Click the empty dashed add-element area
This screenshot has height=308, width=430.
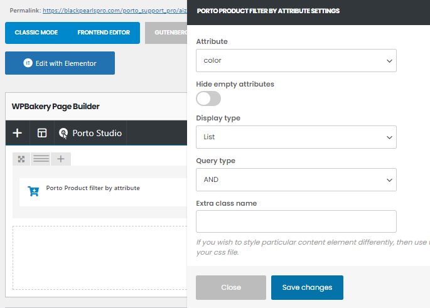tap(100, 258)
